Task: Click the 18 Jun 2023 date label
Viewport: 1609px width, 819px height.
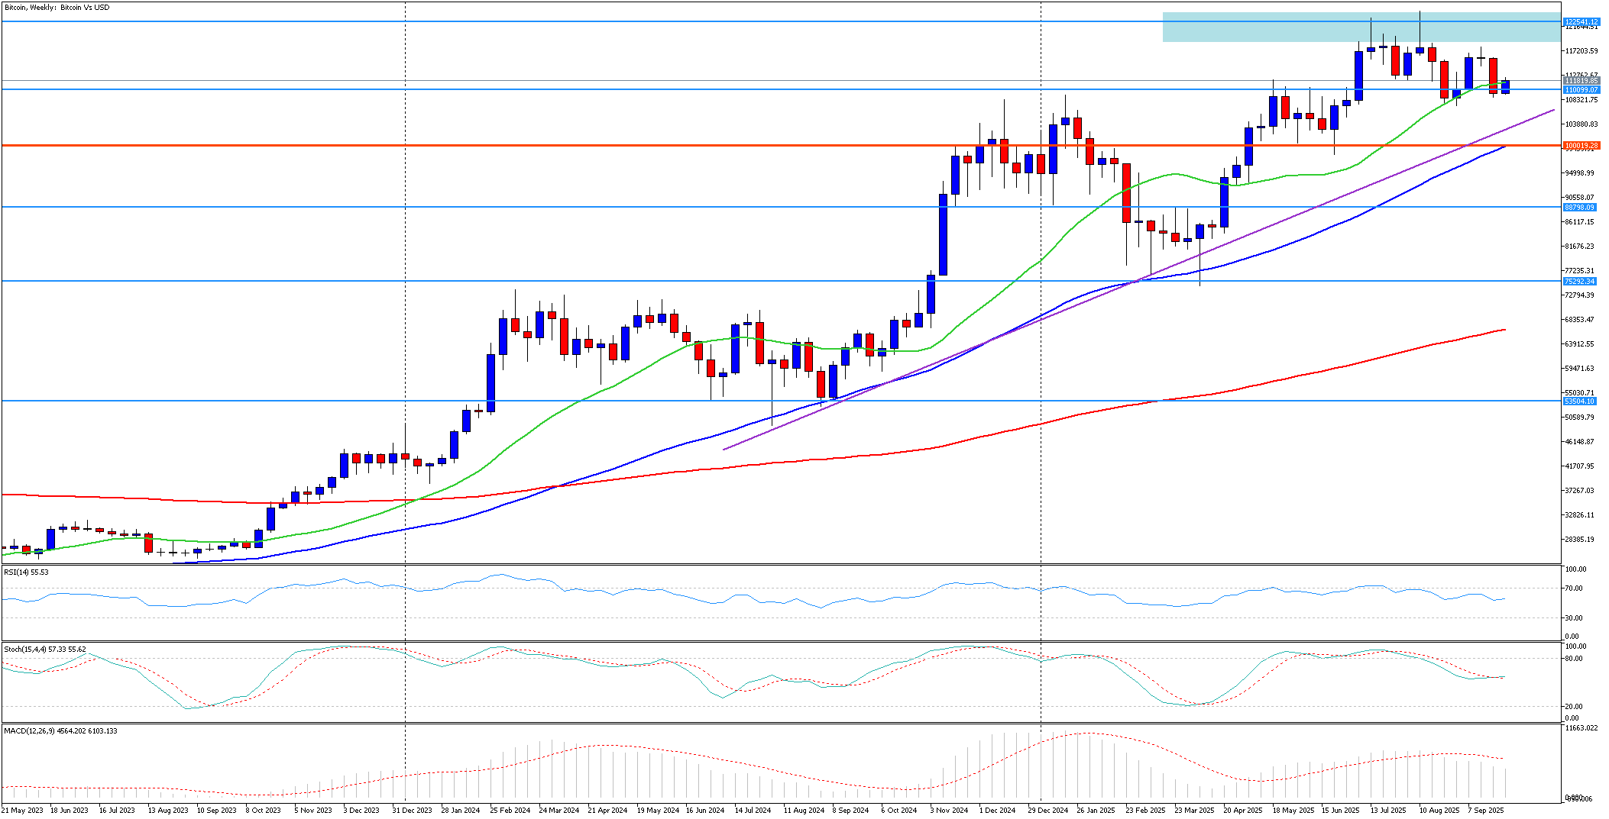Action: tap(70, 811)
